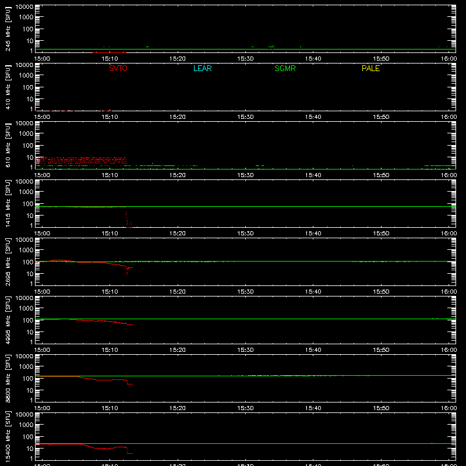Screen dimensions: 466x466
Task: Select the 245 MHz [SFU] axis title
Action: (8, 29)
